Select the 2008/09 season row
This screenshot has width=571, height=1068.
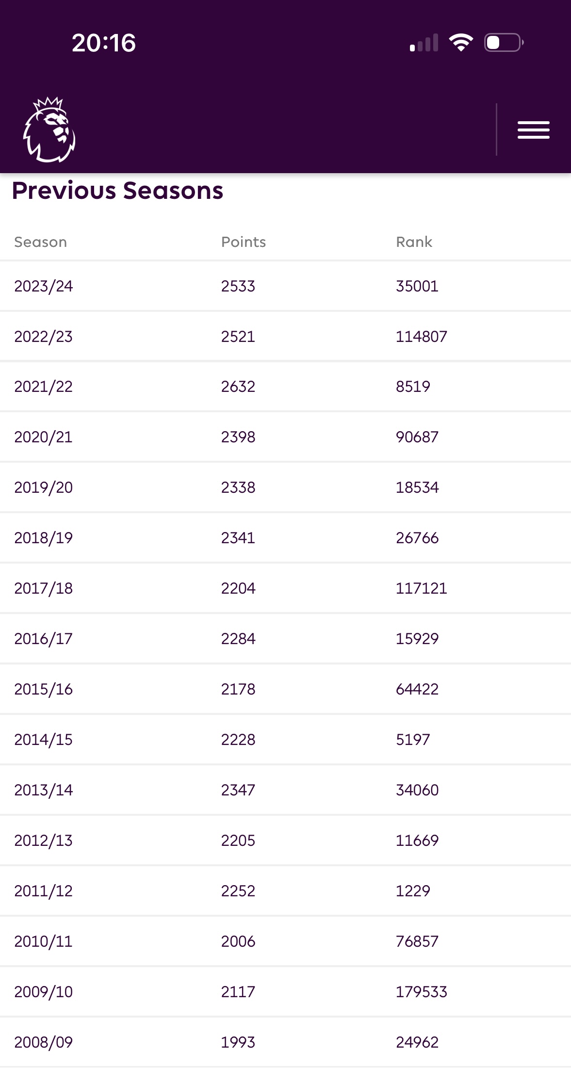click(285, 1042)
